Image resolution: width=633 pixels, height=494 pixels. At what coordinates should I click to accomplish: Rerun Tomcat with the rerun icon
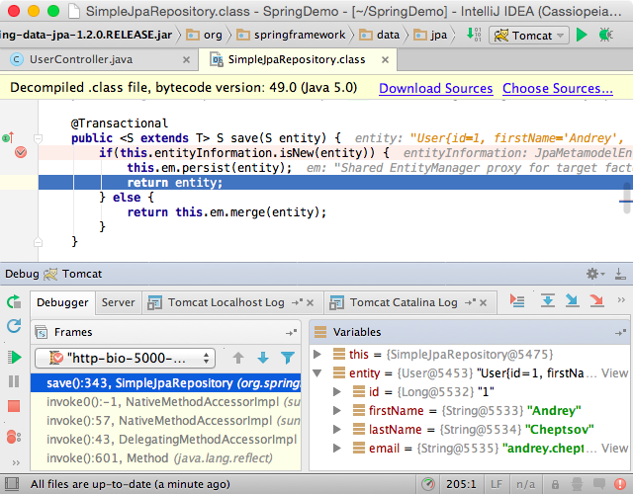point(14,301)
